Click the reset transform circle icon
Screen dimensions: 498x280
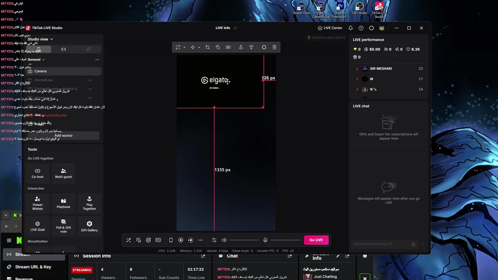tap(264, 47)
